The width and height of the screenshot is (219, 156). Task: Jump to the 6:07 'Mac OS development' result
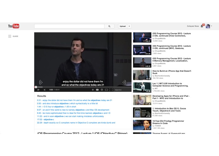[73, 110]
